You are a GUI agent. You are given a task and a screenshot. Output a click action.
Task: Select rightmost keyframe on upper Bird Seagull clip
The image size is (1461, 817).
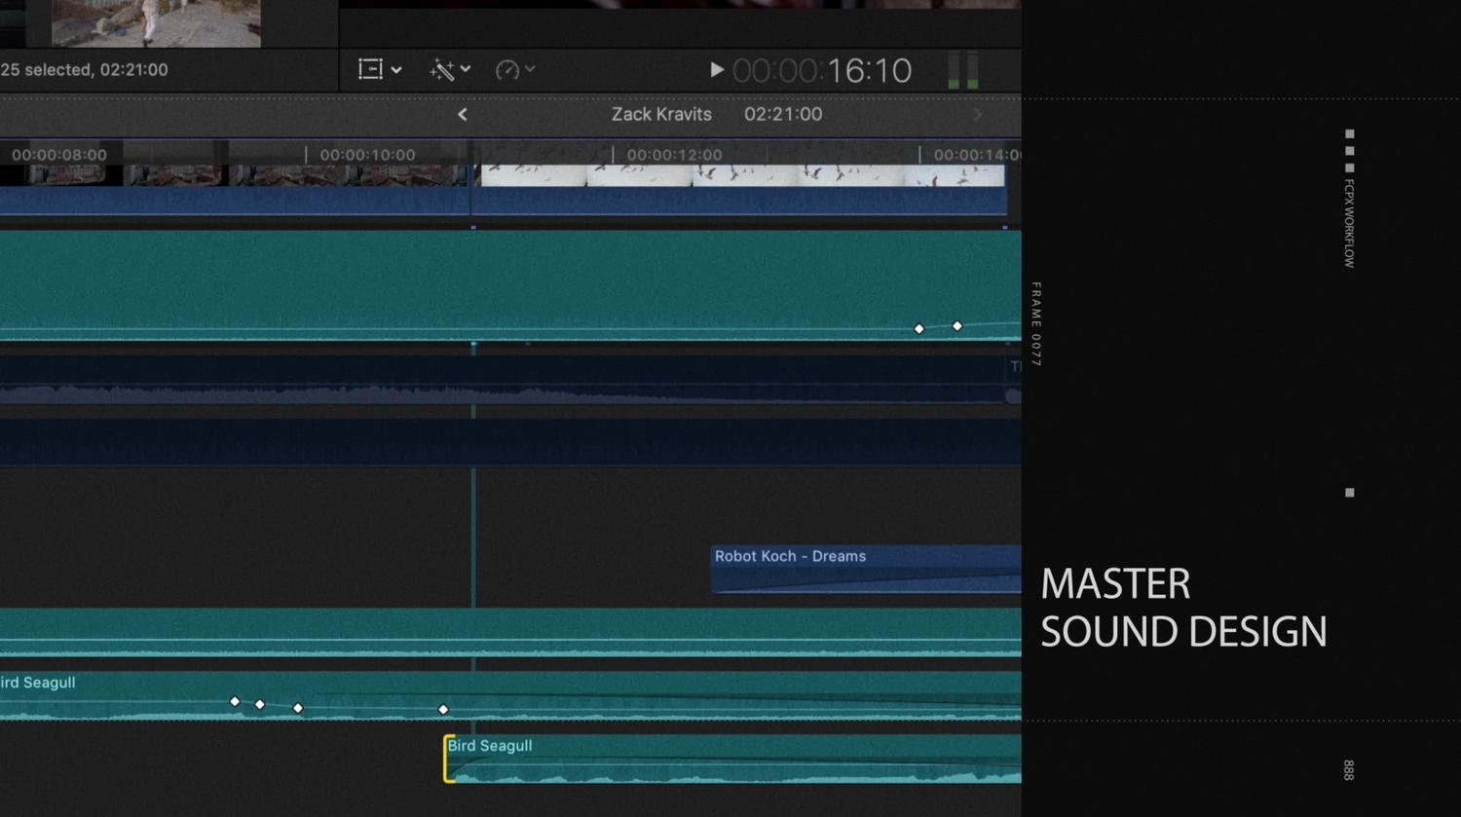coord(443,710)
